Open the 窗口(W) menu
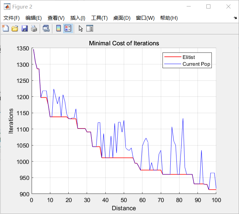The height and width of the screenshot is (214, 239). tap(145, 18)
